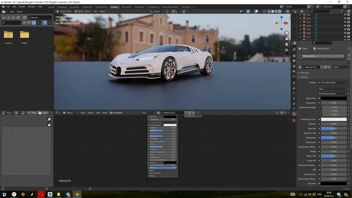The width and height of the screenshot is (352, 198).
Task: Click the file path field C:\Users\
Action: point(40,18)
